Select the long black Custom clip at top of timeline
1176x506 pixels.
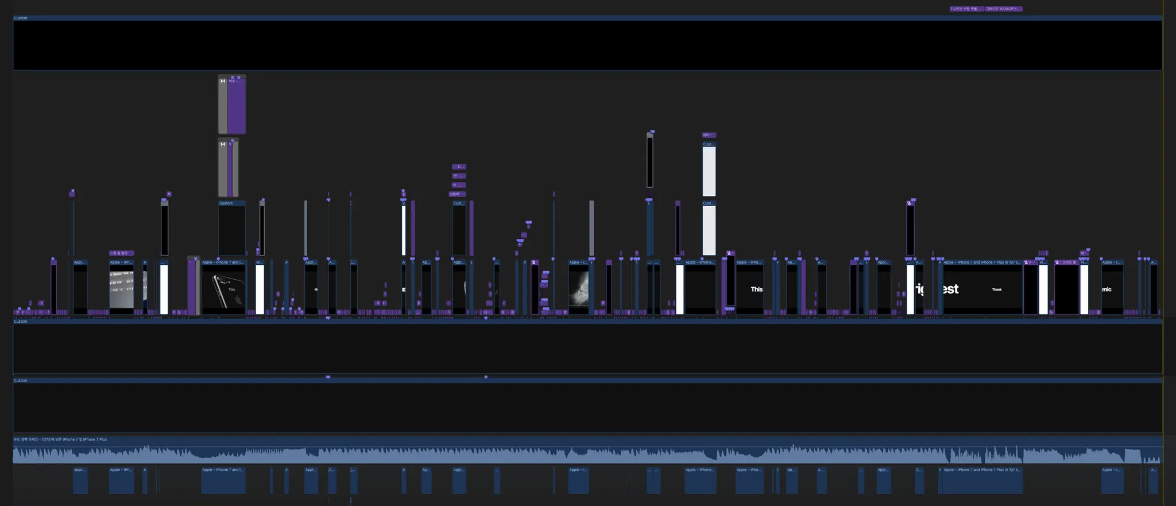pyautogui.click(x=587, y=43)
